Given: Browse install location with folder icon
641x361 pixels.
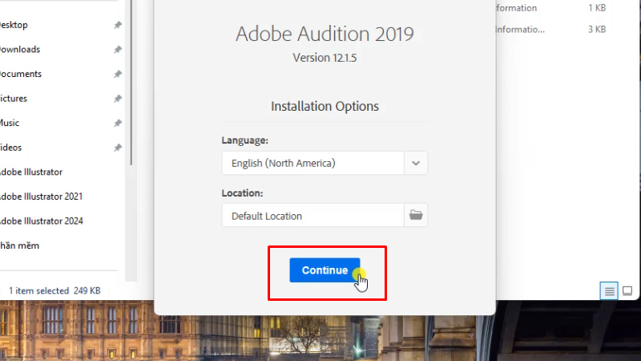Looking at the screenshot, I should tap(416, 215).
